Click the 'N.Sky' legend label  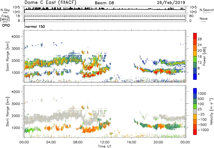click(x=5, y=10)
